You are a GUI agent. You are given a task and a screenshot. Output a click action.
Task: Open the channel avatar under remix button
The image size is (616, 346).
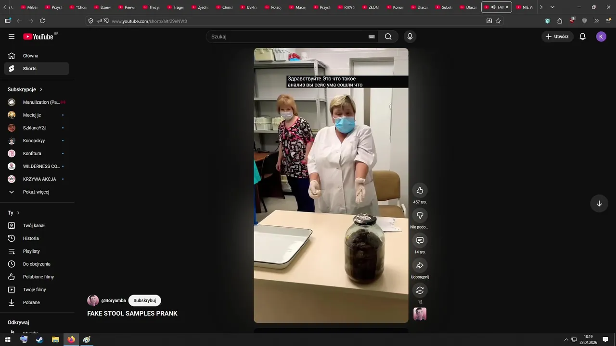420,314
